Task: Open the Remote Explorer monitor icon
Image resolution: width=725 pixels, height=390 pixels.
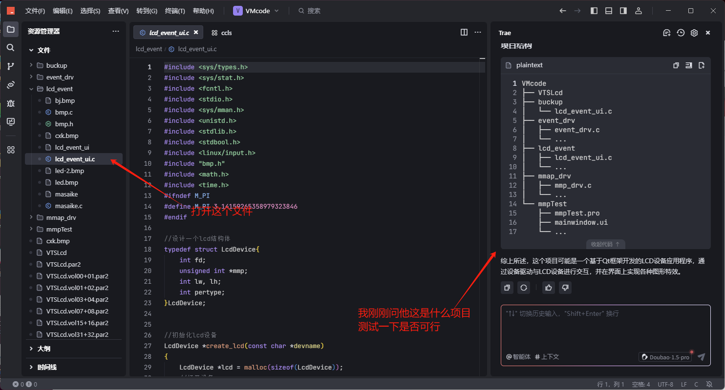Action: point(11,121)
